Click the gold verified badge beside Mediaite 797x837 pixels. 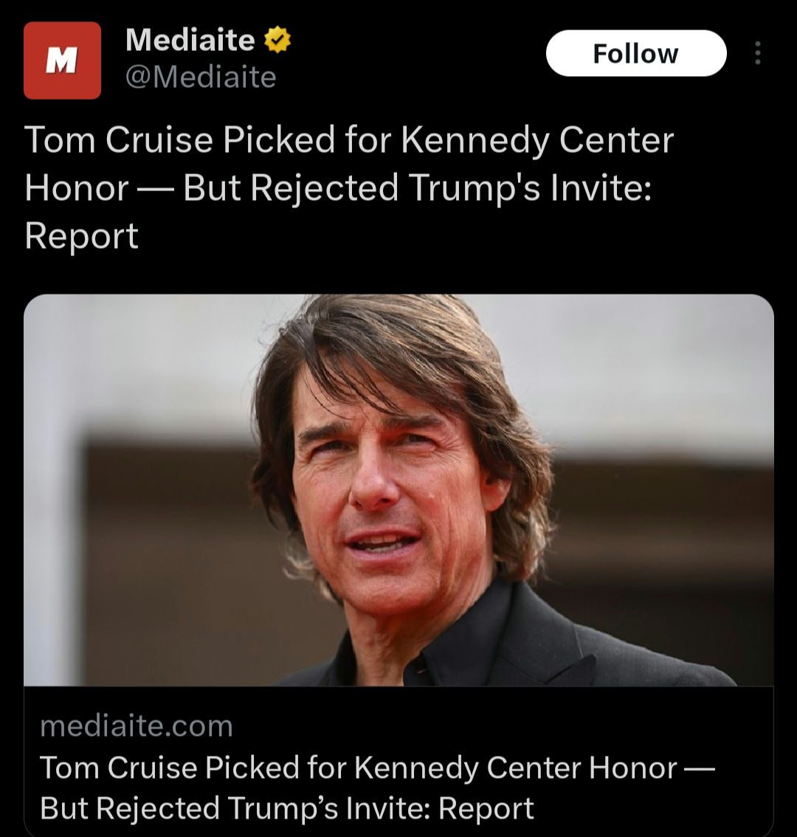277,41
